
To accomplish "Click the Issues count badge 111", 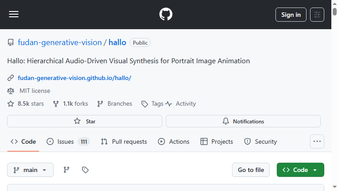I will click(84, 141).
